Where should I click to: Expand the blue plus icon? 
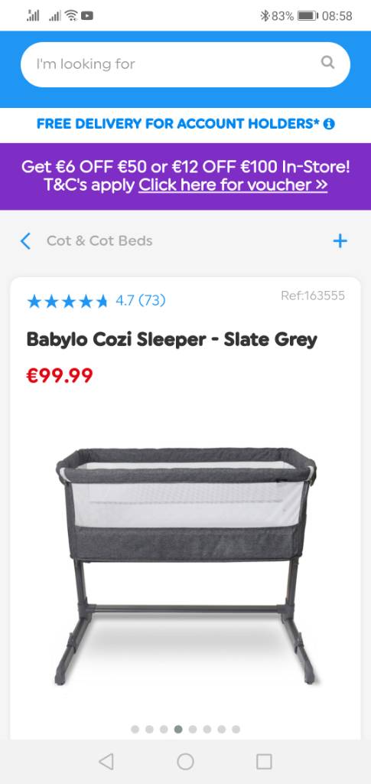coord(340,241)
